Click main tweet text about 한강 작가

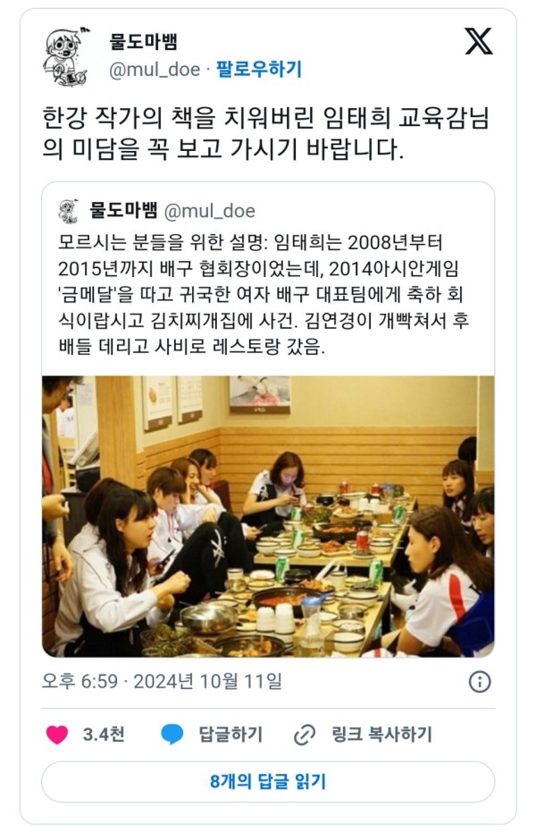coord(265,133)
